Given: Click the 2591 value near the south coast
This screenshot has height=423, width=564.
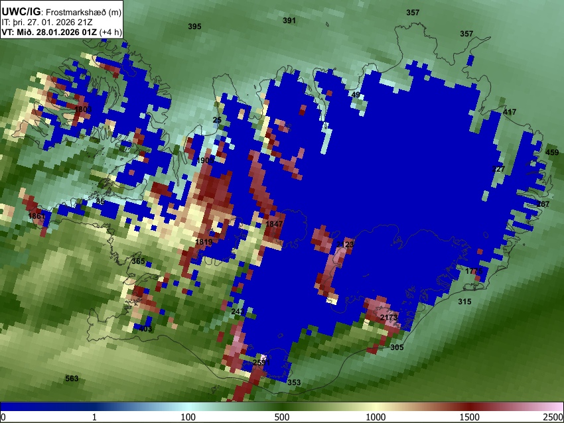Looking at the screenshot, I should [261, 363].
